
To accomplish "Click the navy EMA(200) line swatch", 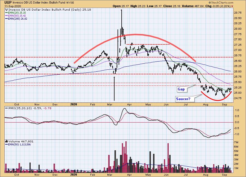I will 7,19.
